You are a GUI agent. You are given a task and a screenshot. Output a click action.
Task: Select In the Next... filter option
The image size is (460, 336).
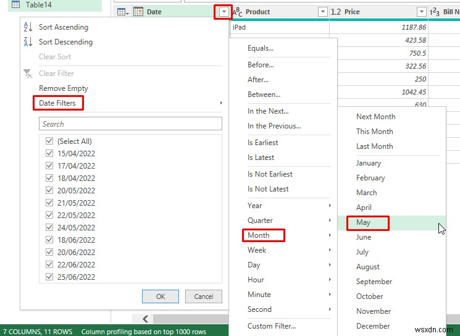point(268,111)
